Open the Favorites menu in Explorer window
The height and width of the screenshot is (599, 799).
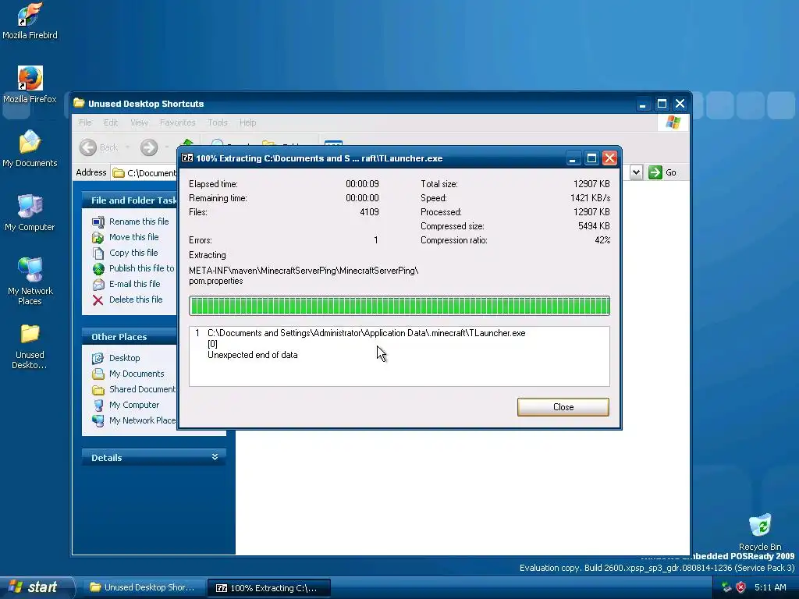(x=177, y=122)
